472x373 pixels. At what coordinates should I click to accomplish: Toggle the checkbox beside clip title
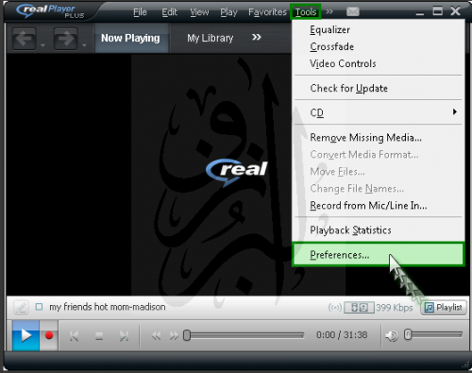click(x=39, y=307)
